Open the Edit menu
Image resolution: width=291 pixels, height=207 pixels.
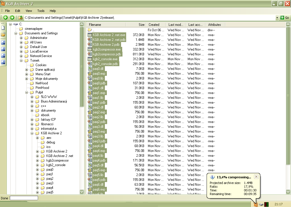point(18,11)
